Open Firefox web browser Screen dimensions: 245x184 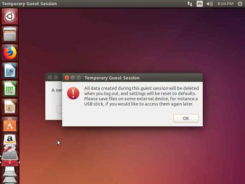tap(10, 52)
